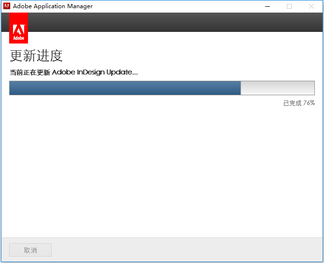Click the unfilled gray part of progress bar
The image size is (324, 263).
coord(278,88)
